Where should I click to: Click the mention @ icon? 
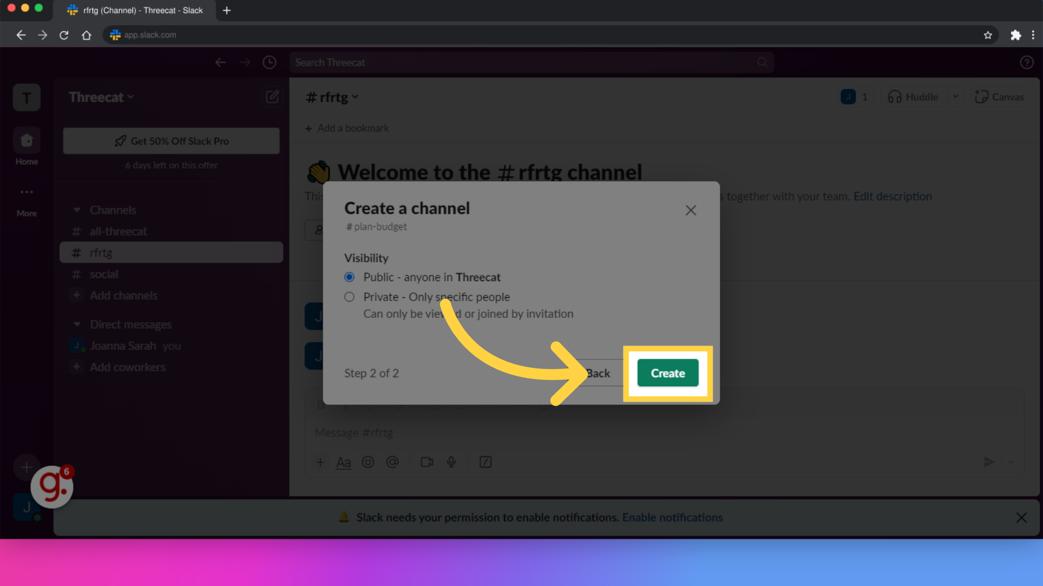pos(392,462)
